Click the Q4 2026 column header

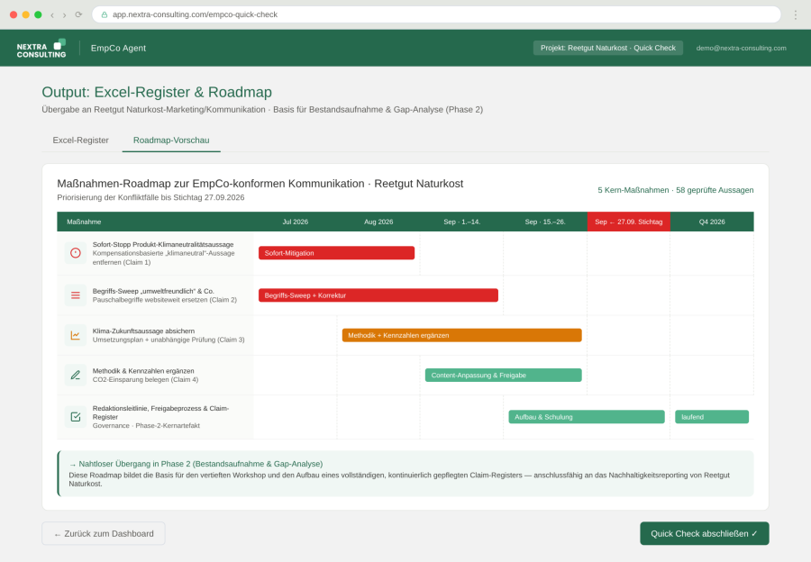[712, 222]
